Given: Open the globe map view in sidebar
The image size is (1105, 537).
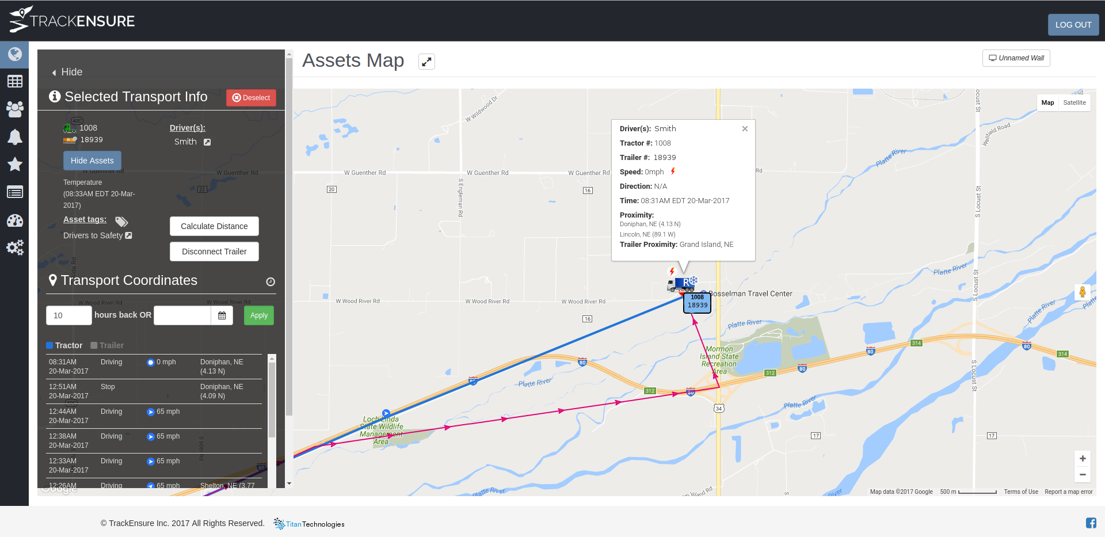Looking at the screenshot, I should 14,54.
